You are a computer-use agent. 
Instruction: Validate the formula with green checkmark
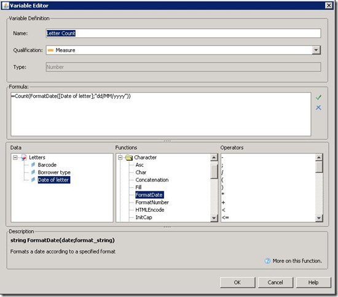click(318, 98)
